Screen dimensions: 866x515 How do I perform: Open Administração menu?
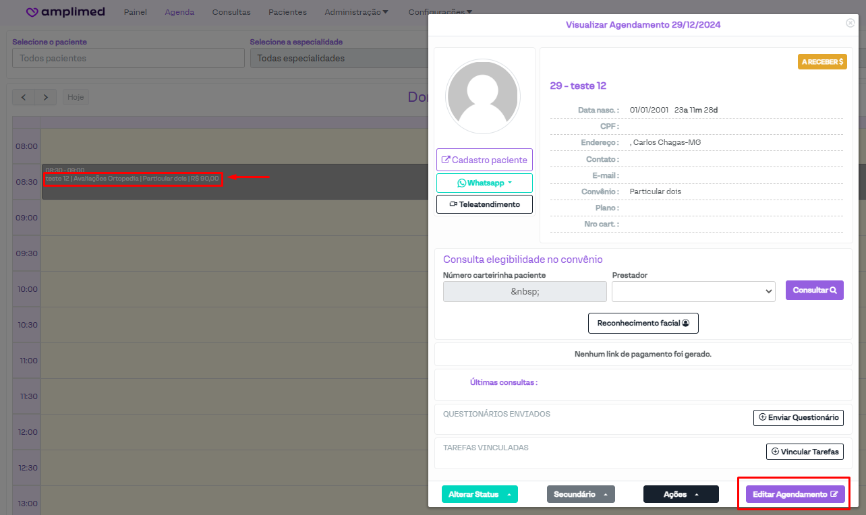(x=356, y=12)
